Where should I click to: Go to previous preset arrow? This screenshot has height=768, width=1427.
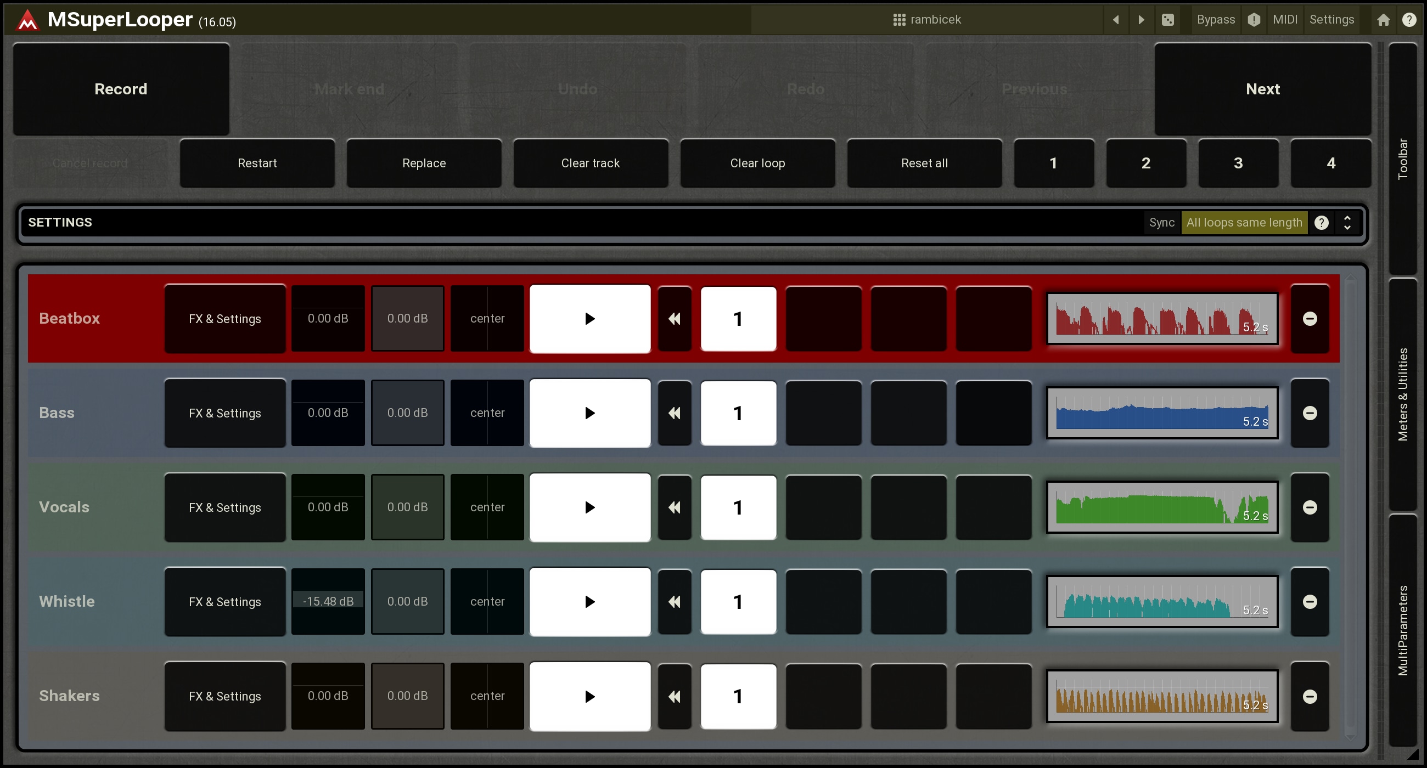1116,20
